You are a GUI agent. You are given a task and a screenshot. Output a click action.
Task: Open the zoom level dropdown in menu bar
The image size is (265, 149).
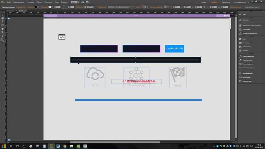point(78,2)
